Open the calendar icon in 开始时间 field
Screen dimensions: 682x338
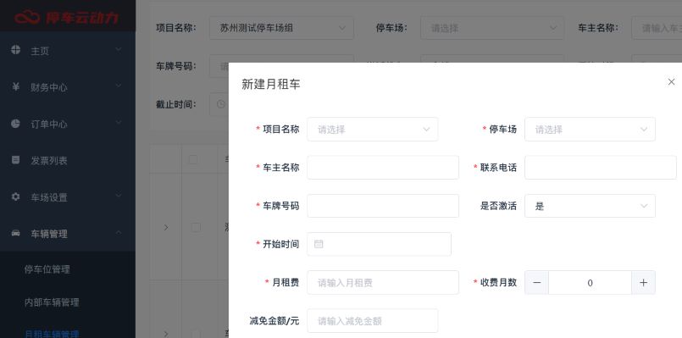(319, 244)
